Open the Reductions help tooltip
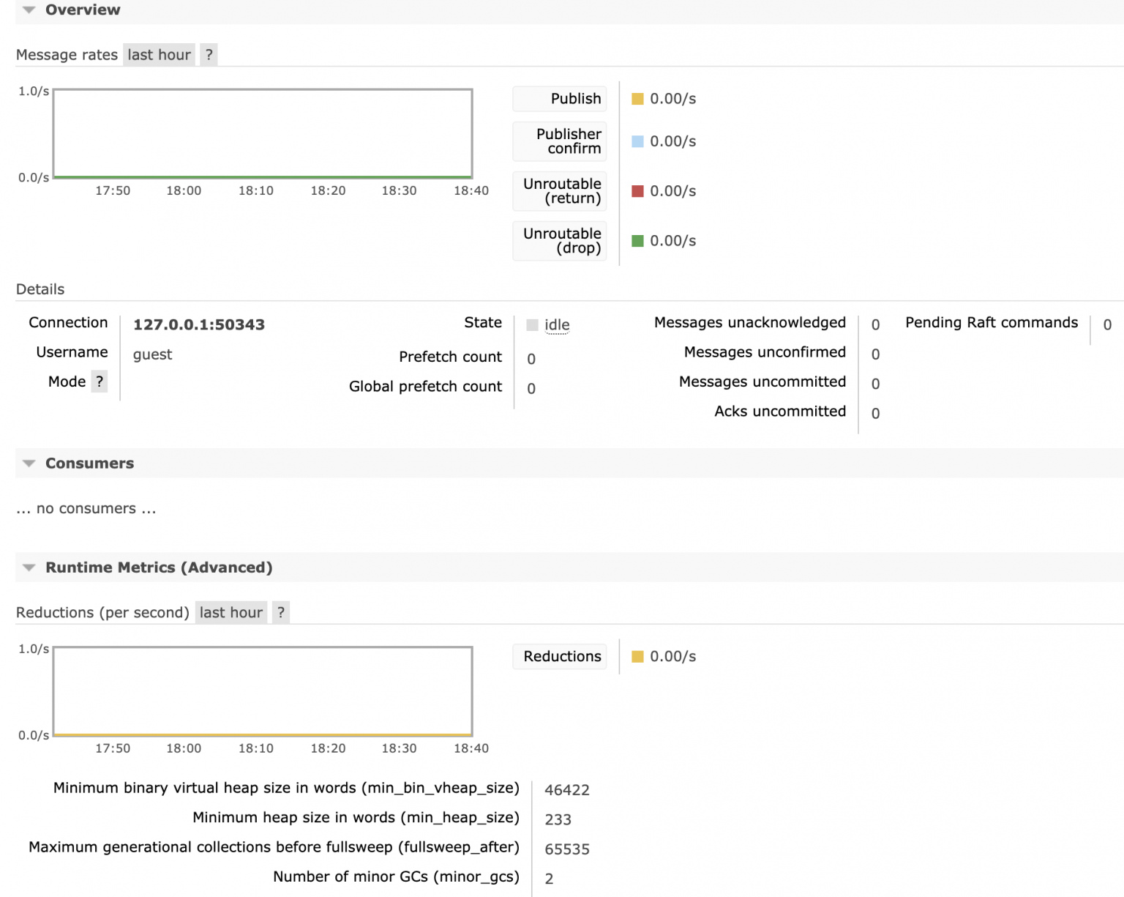Viewport: 1124px width, 897px height. 280,612
